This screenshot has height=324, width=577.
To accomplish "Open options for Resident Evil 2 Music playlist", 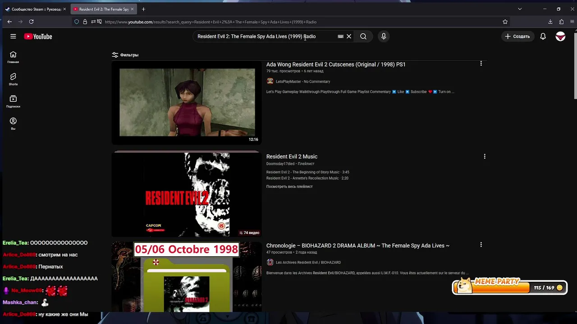I will [485, 157].
